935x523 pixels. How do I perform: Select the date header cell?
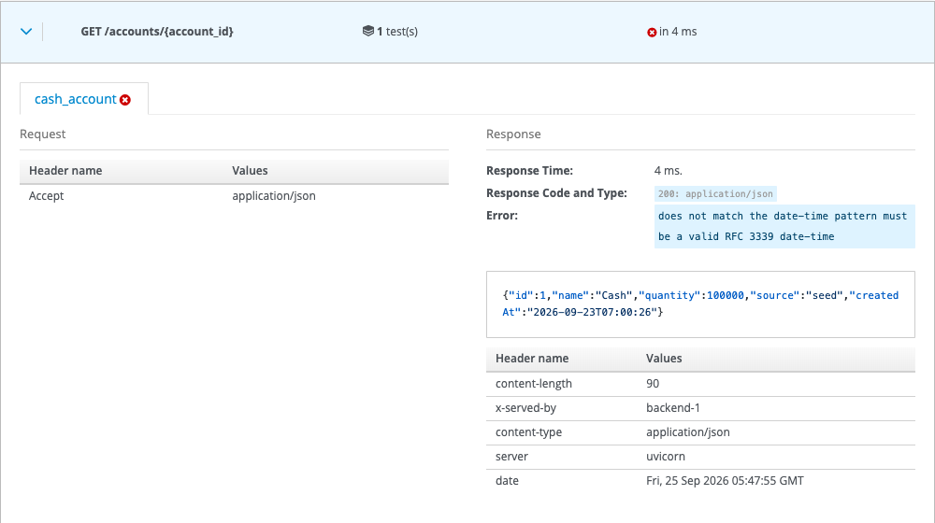coord(507,481)
